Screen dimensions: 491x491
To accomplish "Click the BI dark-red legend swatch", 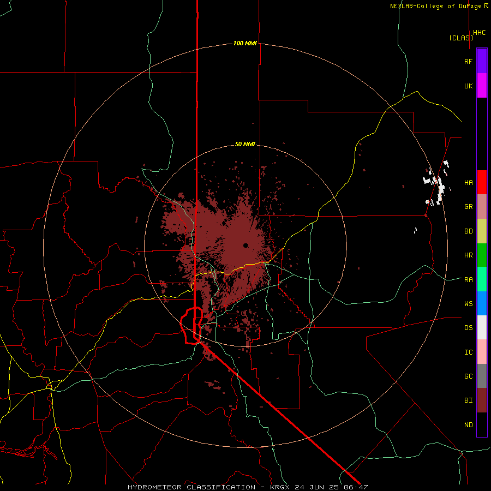I will point(482,400).
